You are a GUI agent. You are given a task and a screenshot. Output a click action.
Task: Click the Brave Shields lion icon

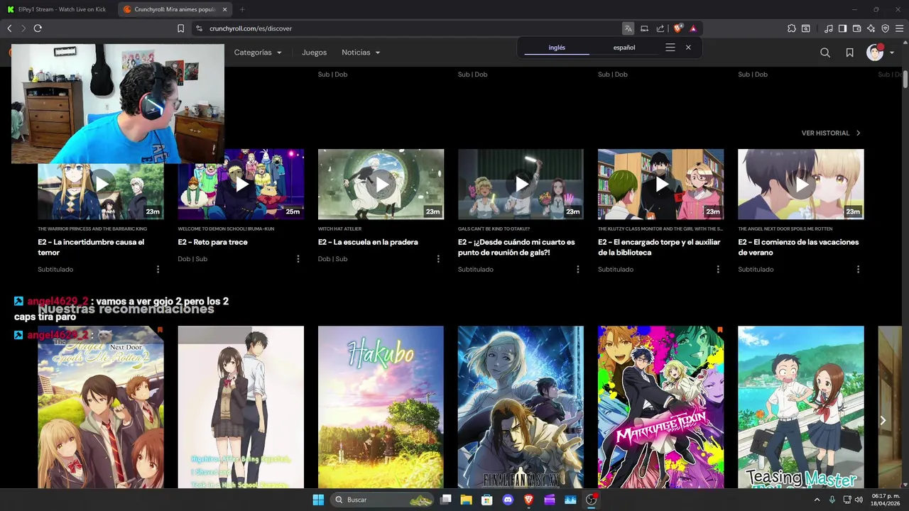click(677, 28)
